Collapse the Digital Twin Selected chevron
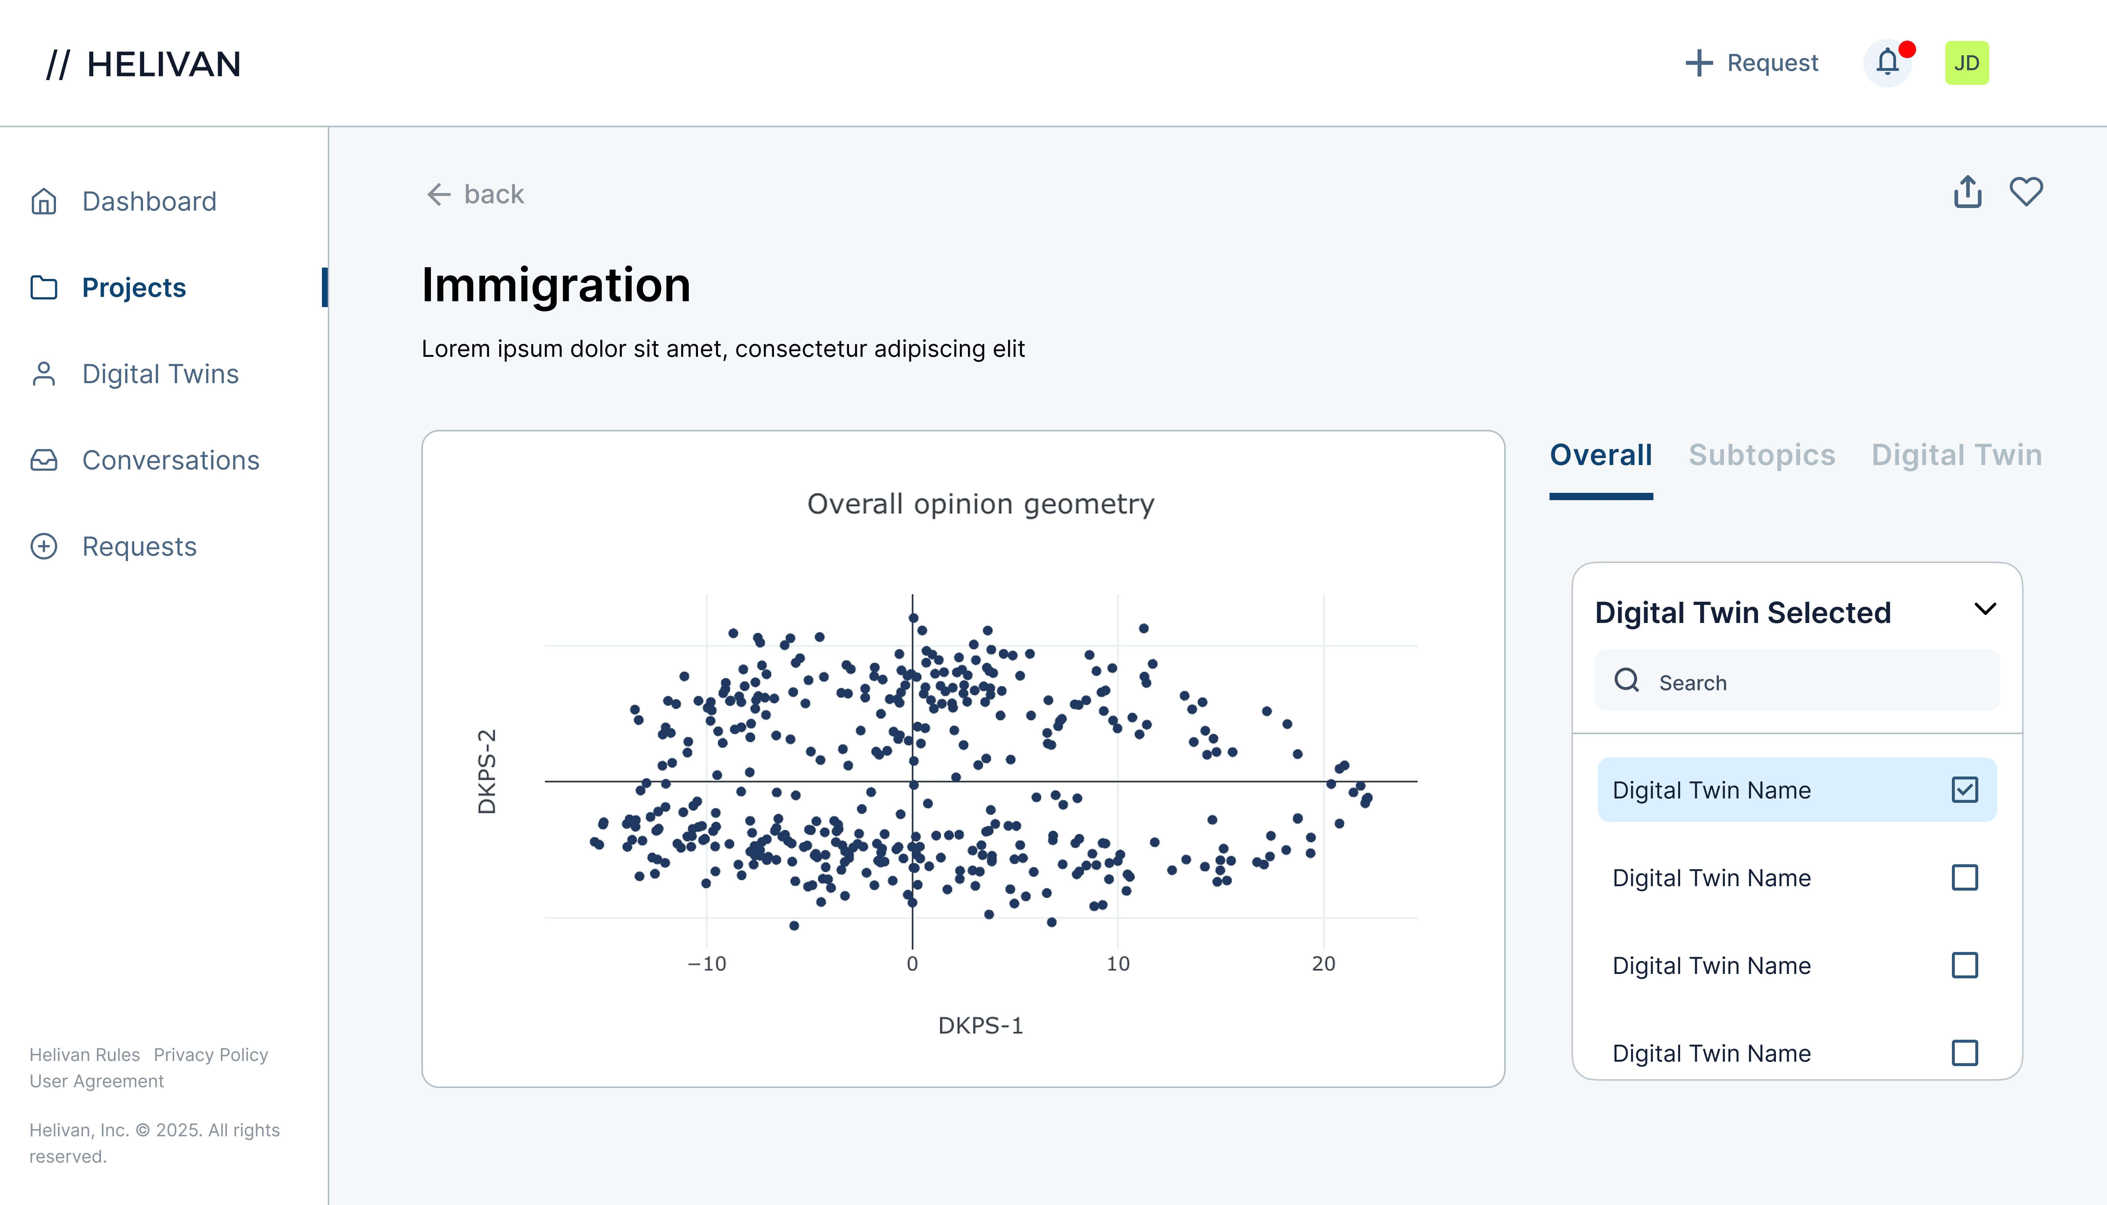 [1984, 609]
